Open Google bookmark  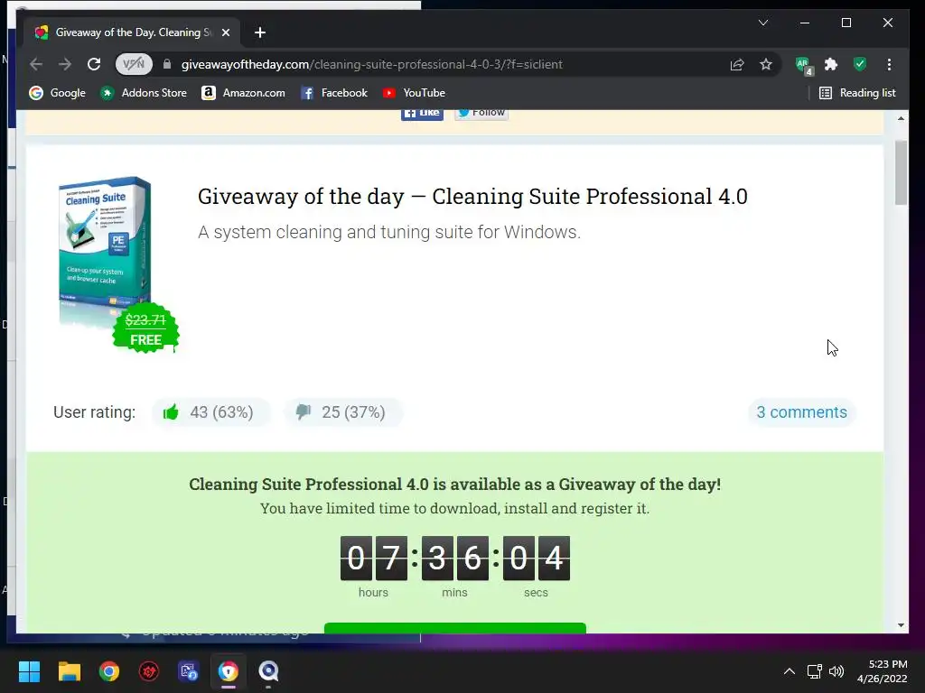click(57, 93)
